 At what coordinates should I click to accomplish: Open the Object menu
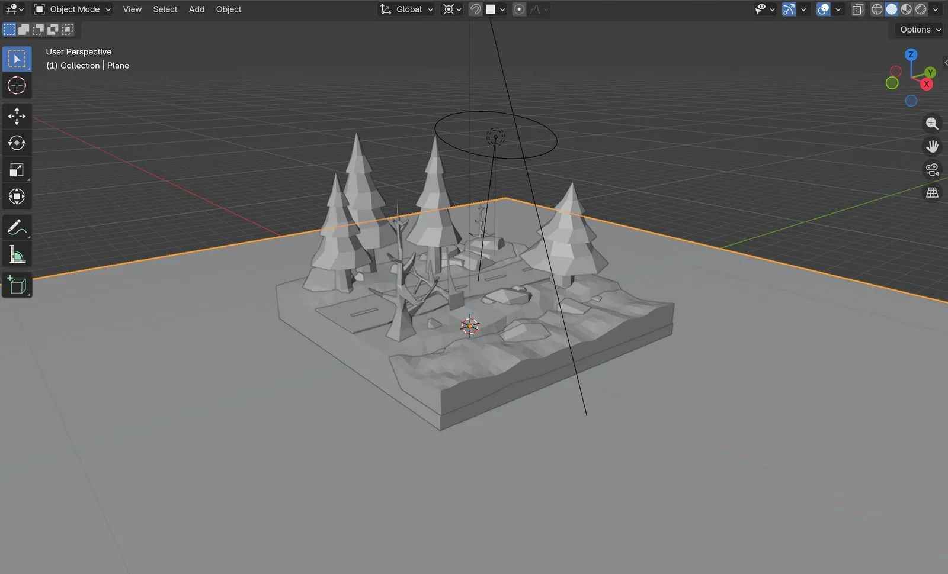(x=229, y=9)
